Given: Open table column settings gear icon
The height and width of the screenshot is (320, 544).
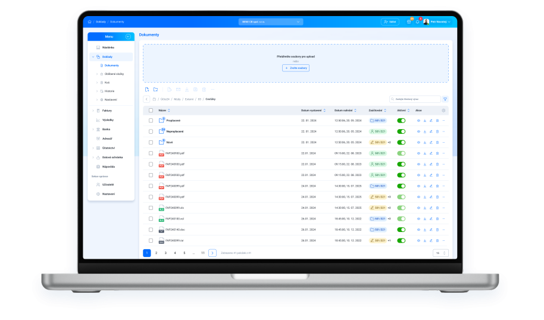Looking at the screenshot, I should (443, 111).
